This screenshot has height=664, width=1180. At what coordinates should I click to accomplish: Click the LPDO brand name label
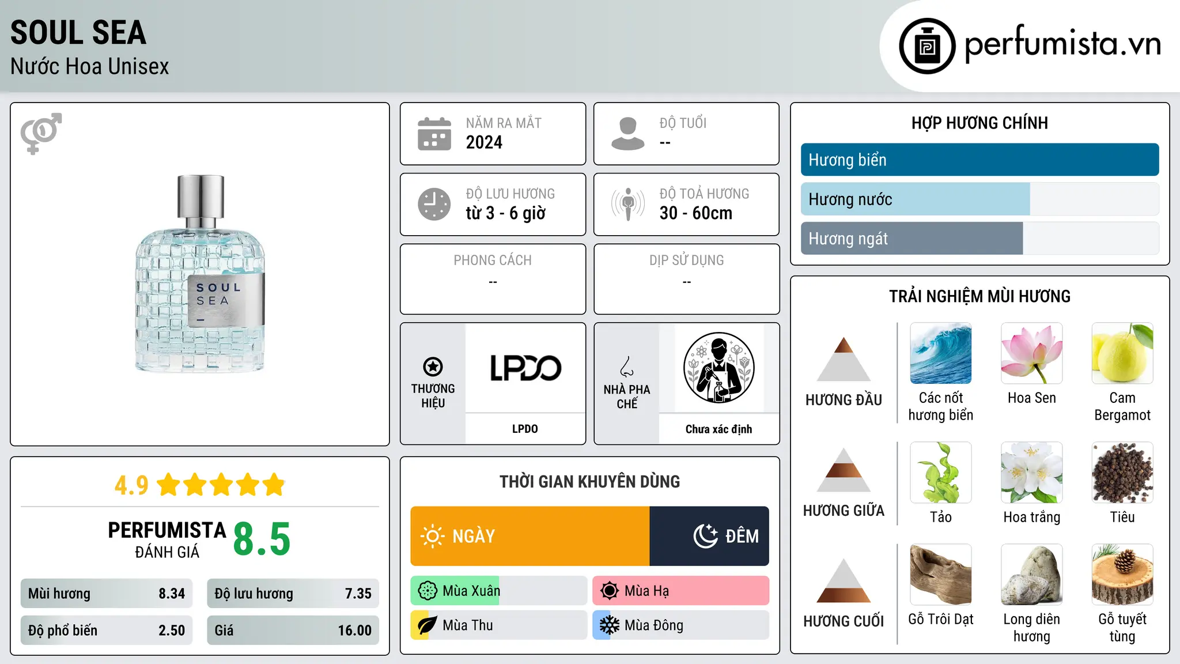(x=525, y=429)
